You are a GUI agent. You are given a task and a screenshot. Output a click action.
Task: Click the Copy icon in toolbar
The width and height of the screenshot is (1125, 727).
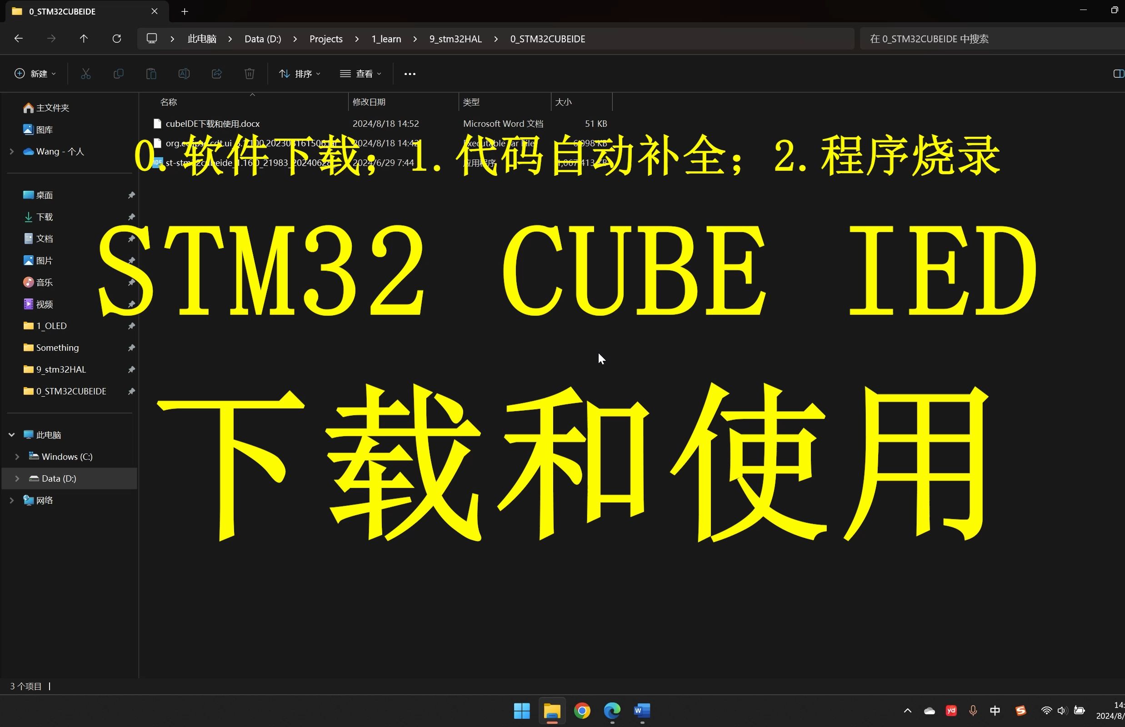(119, 74)
